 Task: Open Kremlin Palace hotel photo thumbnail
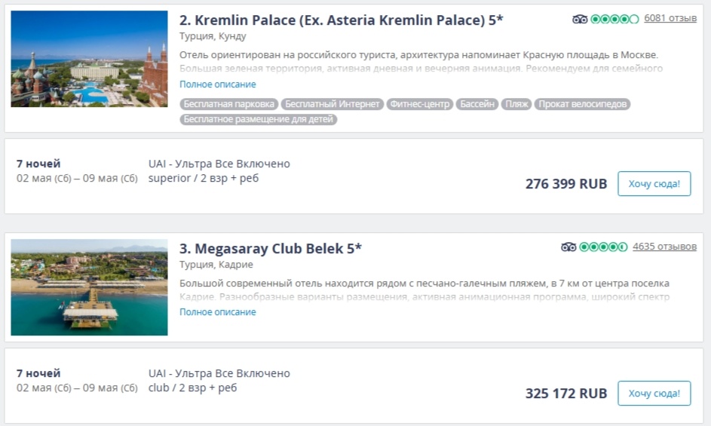(x=89, y=59)
